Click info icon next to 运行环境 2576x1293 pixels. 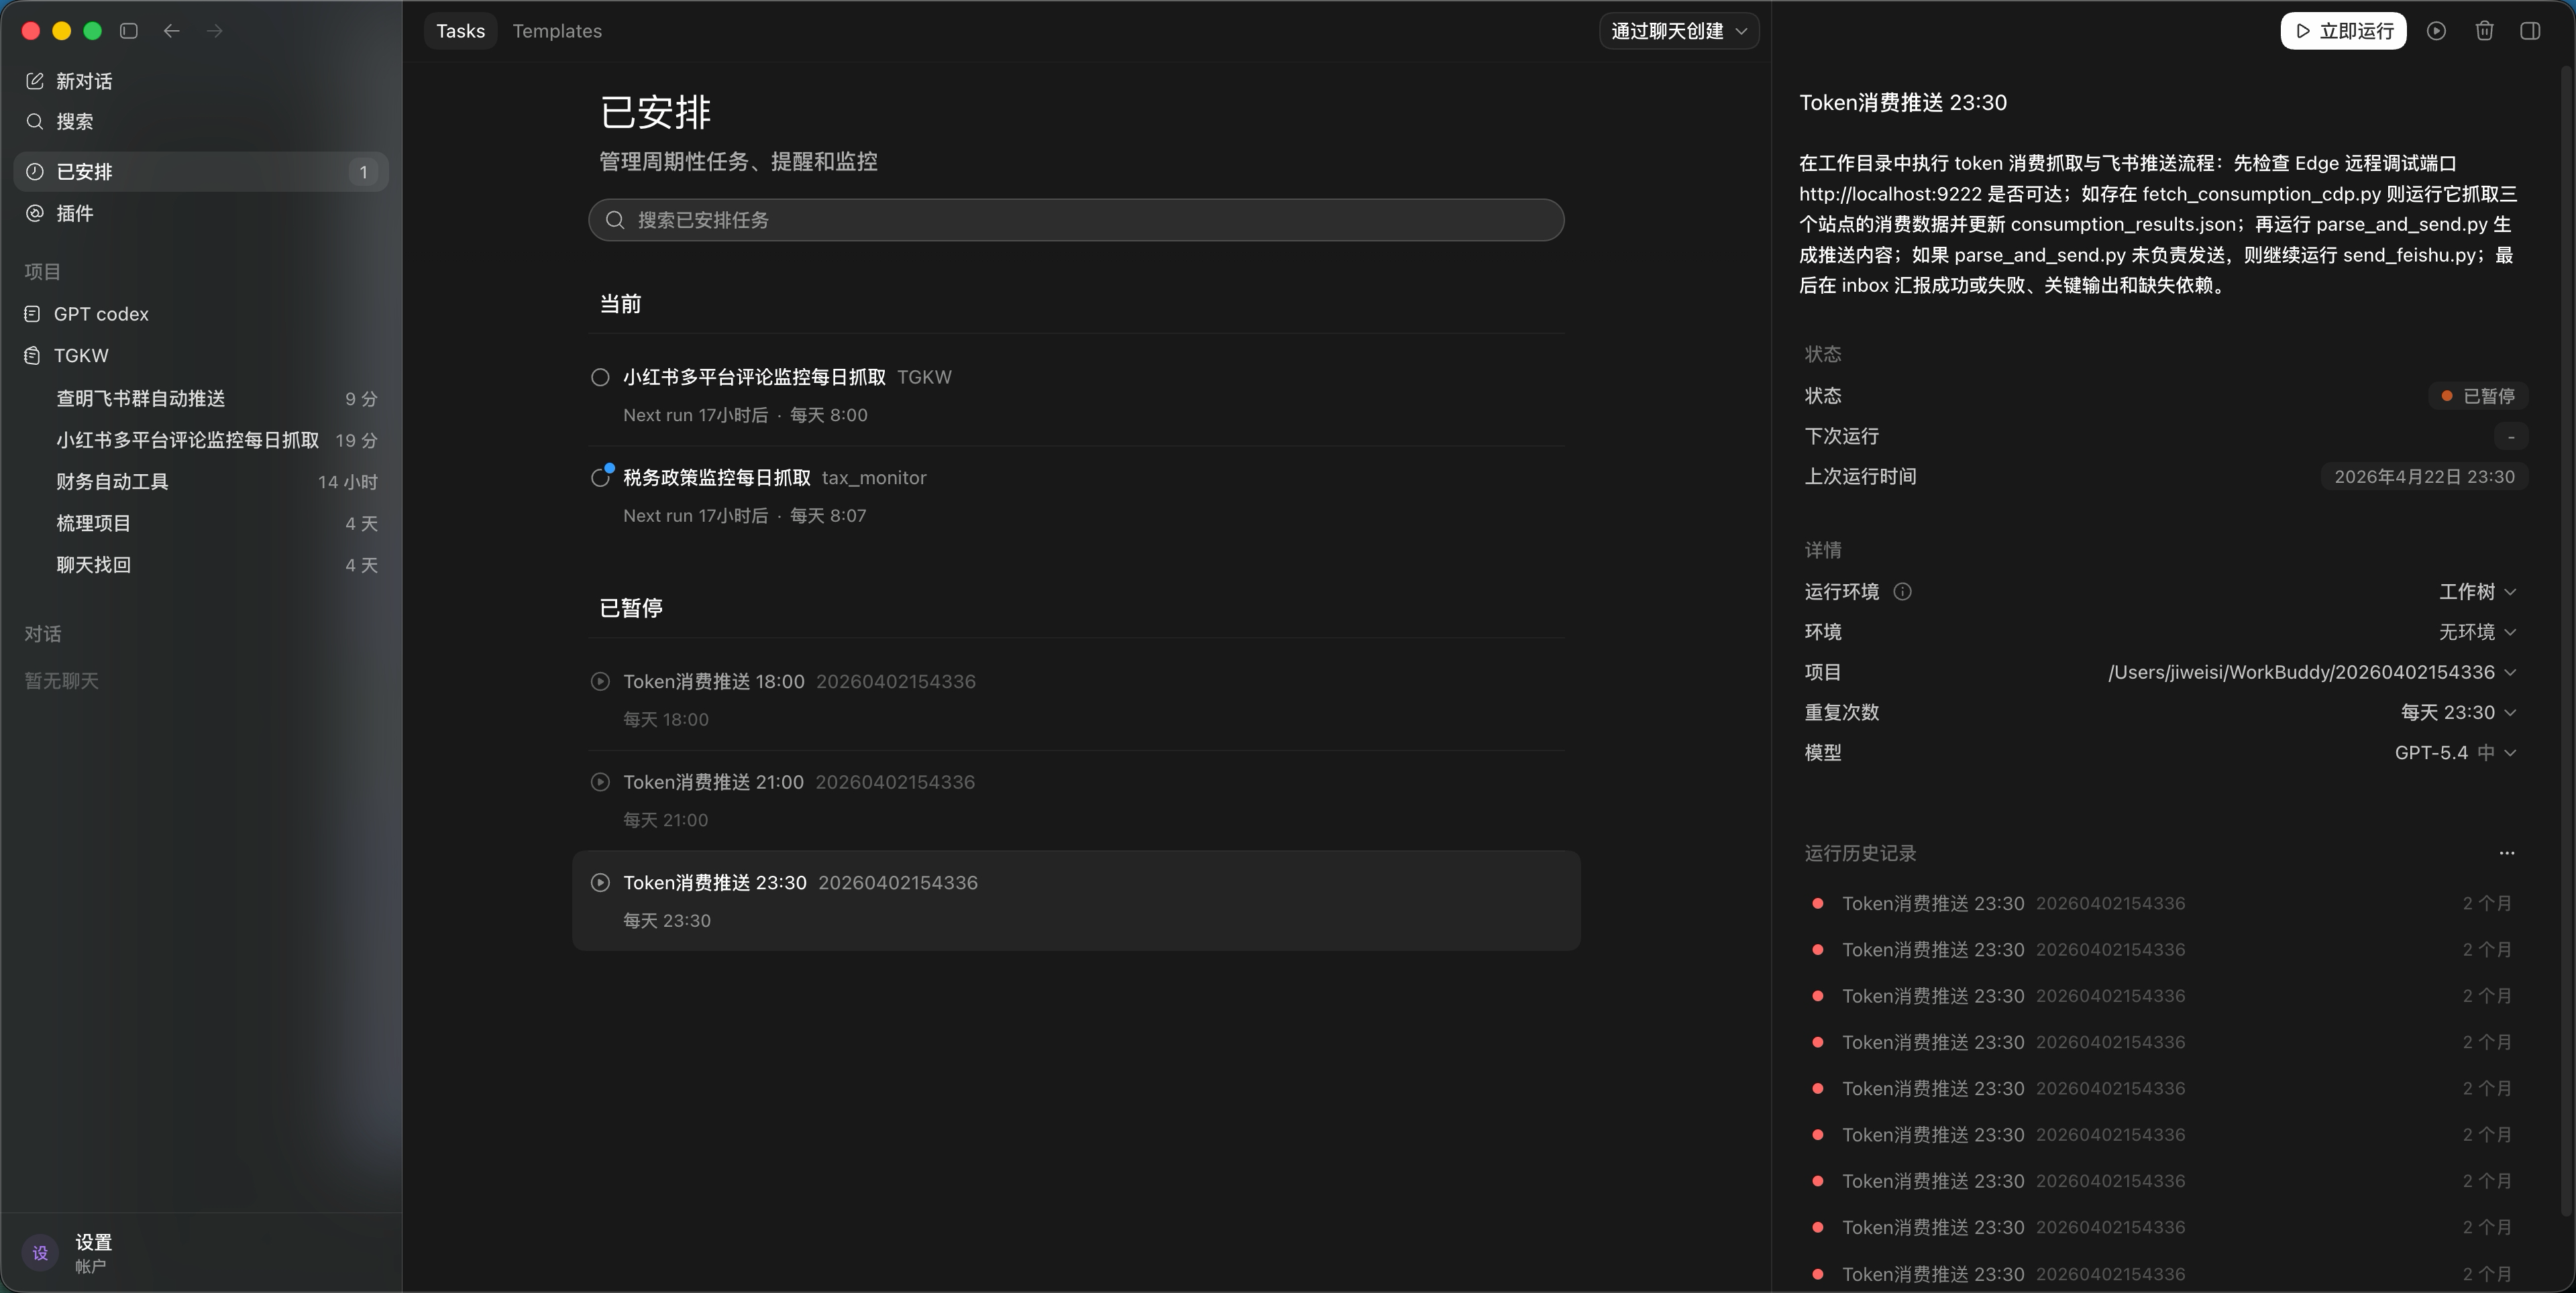(x=1903, y=592)
